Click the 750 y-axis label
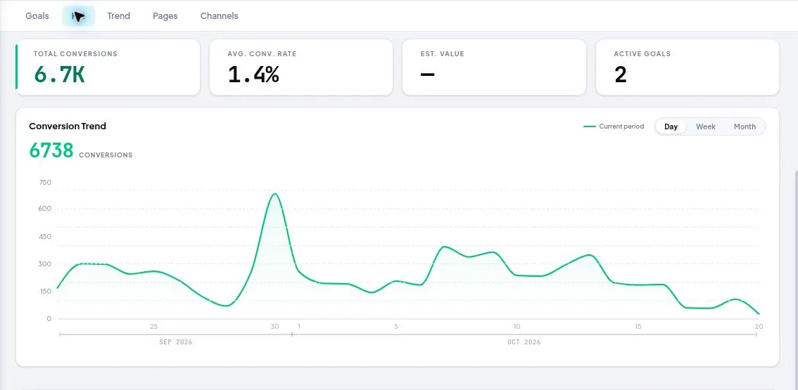The height and width of the screenshot is (390, 798). tap(45, 182)
